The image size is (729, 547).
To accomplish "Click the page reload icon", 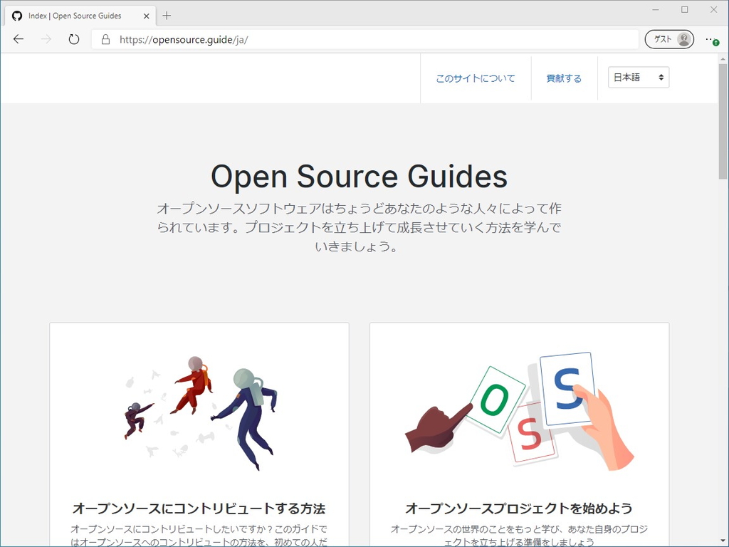I will coord(73,39).
